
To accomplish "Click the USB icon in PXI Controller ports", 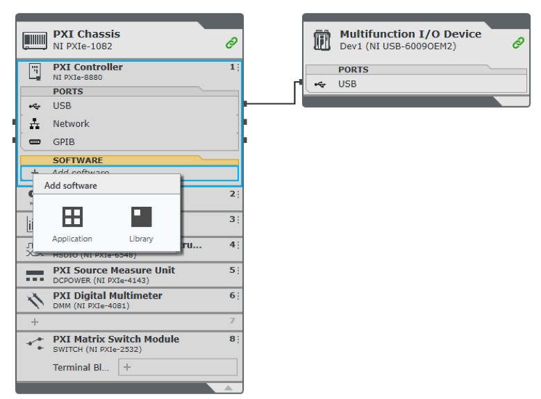I will click(35, 106).
